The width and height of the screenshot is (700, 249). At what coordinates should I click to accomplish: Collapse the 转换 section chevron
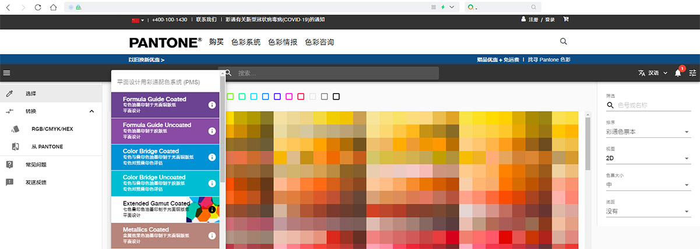point(92,111)
